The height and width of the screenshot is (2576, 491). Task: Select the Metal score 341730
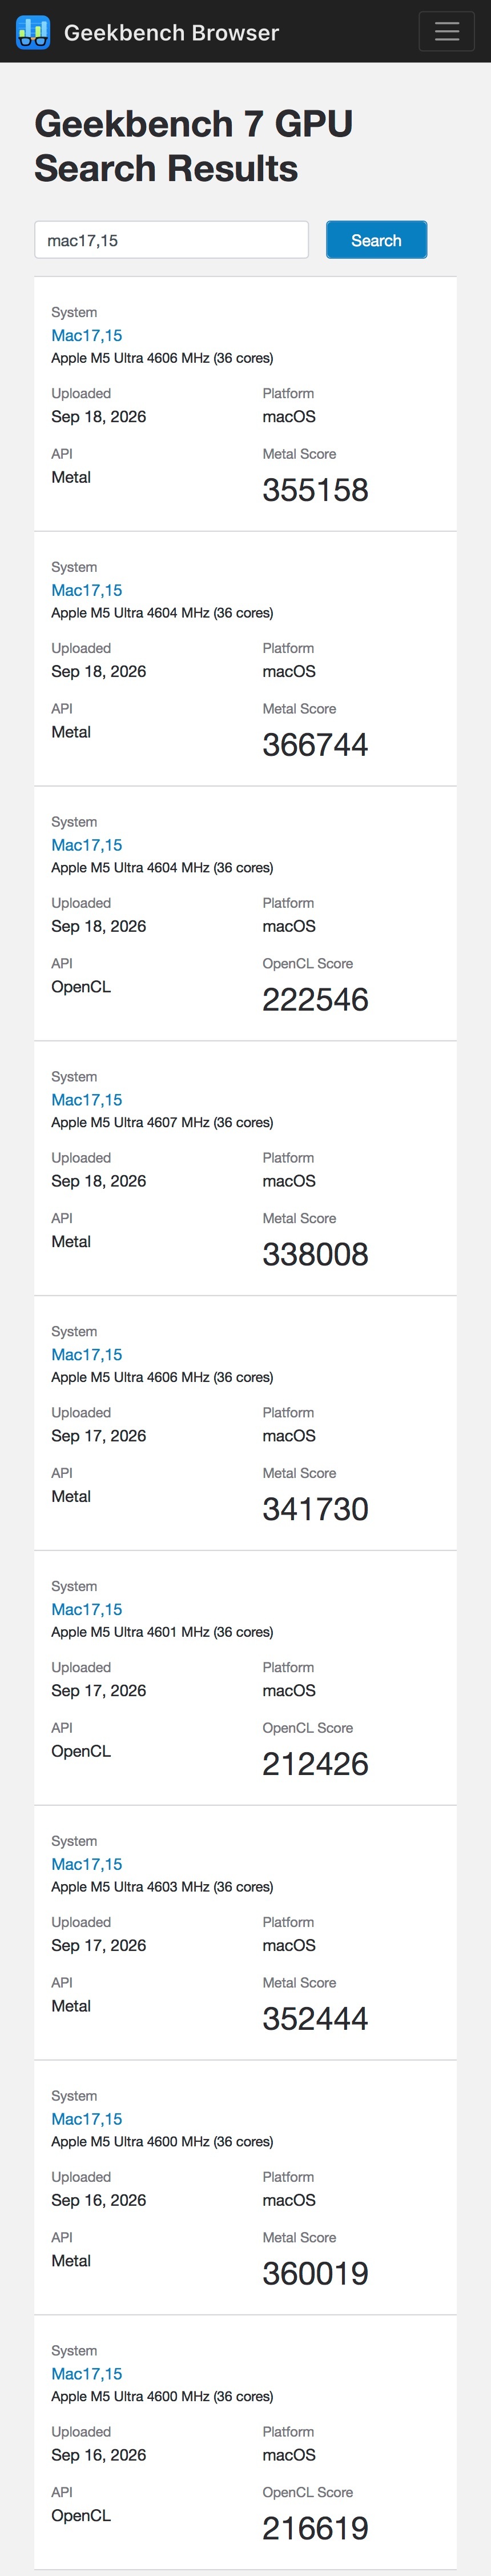pyautogui.click(x=315, y=1509)
